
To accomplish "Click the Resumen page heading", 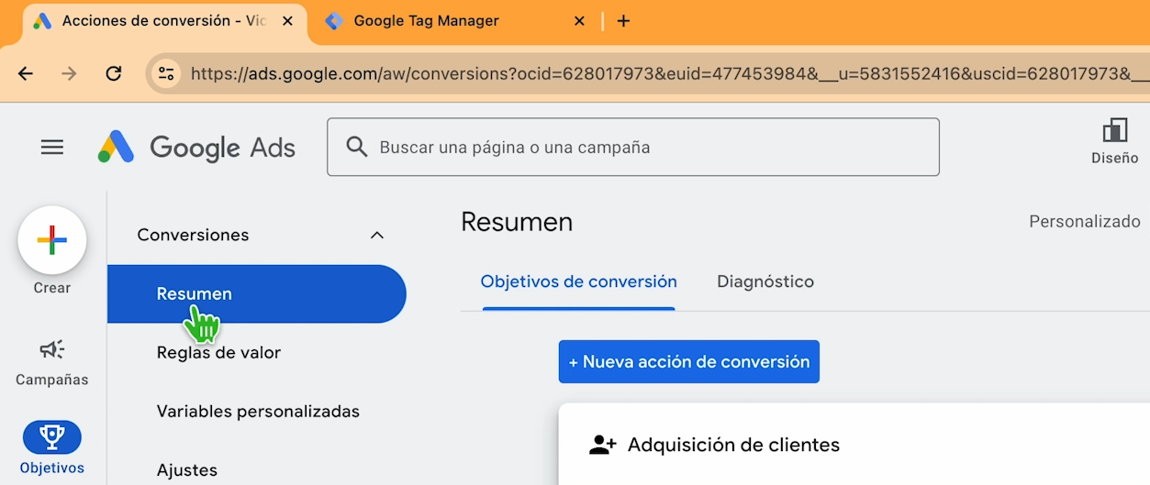I will (517, 222).
